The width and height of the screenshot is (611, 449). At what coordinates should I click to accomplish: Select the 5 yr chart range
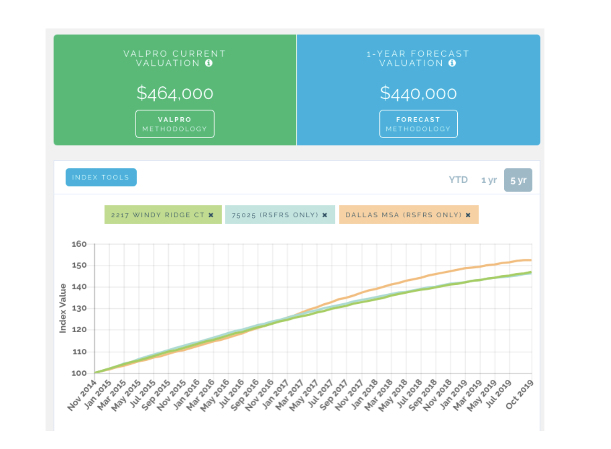518,180
